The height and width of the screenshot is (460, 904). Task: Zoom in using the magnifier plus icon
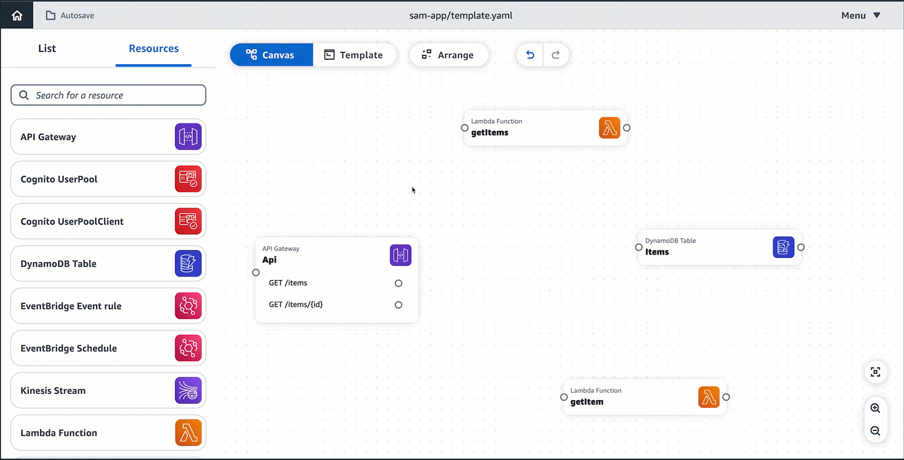tap(875, 408)
